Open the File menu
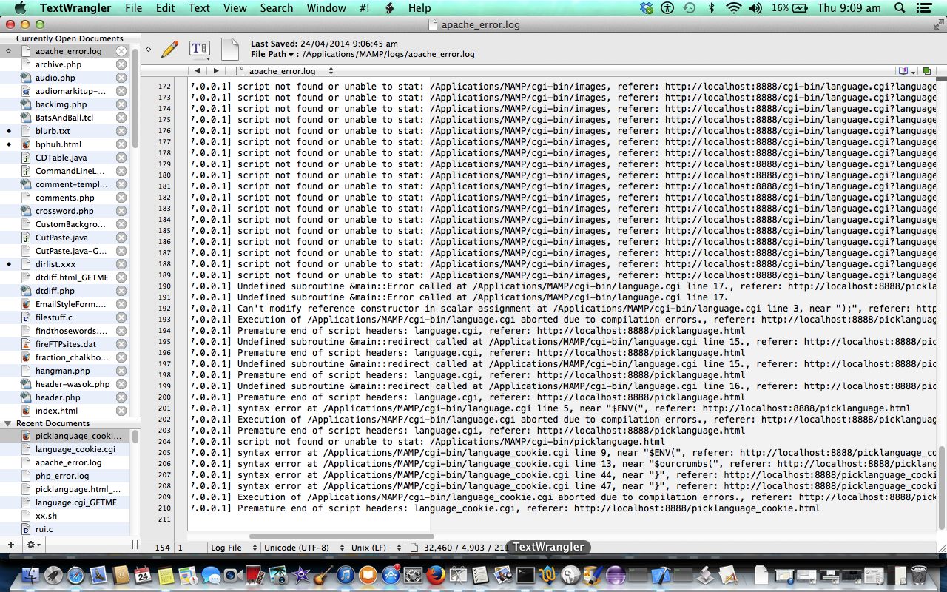Viewport: 947px width, 592px height. point(133,8)
